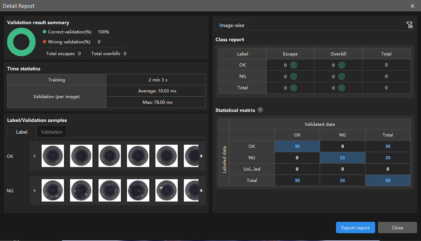Viewport: 421px width, 241px height.
Task: Click the green Overkill indicator in OK row
Action: pos(341,65)
